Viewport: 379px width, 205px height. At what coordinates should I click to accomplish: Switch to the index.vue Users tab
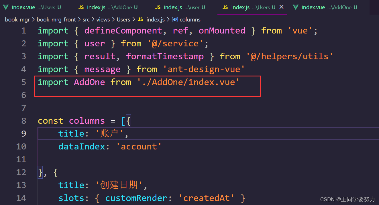click(x=29, y=7)
